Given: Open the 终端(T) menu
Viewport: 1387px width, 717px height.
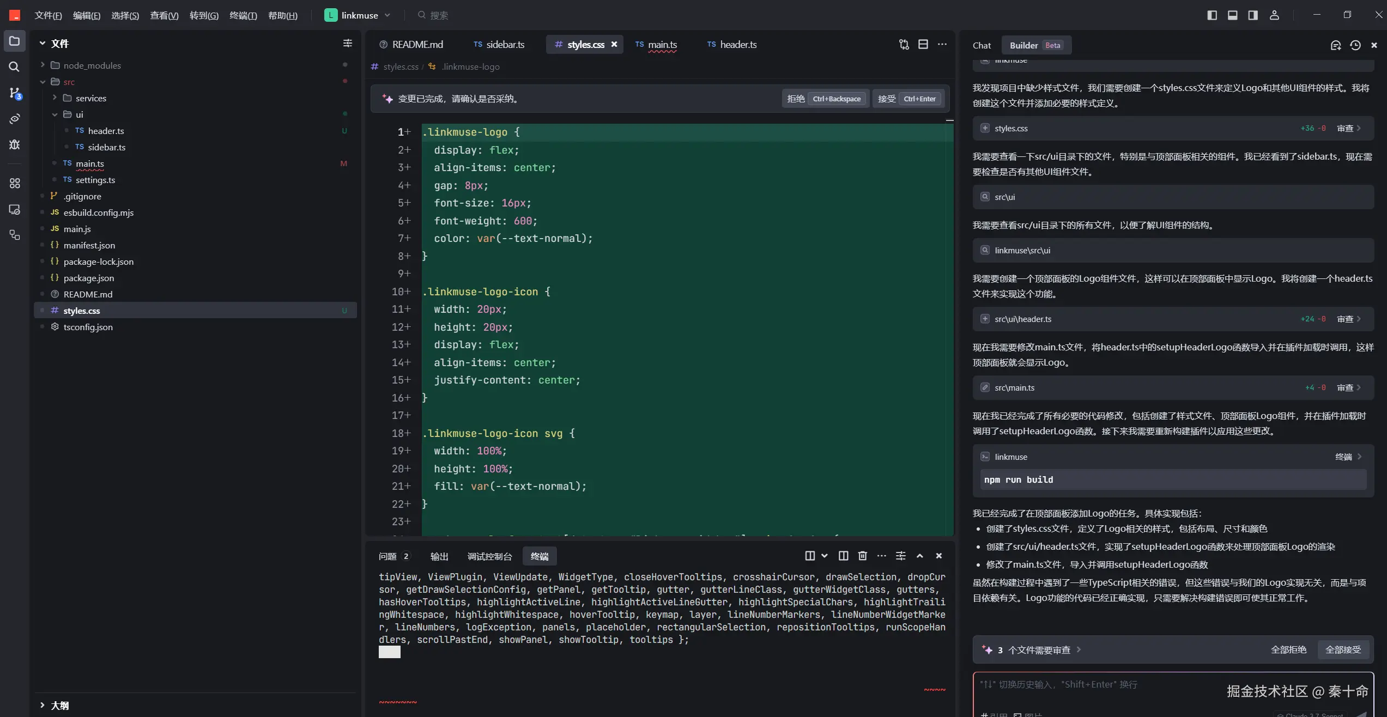Looking at the screenshot, I should tap(243, 15).
